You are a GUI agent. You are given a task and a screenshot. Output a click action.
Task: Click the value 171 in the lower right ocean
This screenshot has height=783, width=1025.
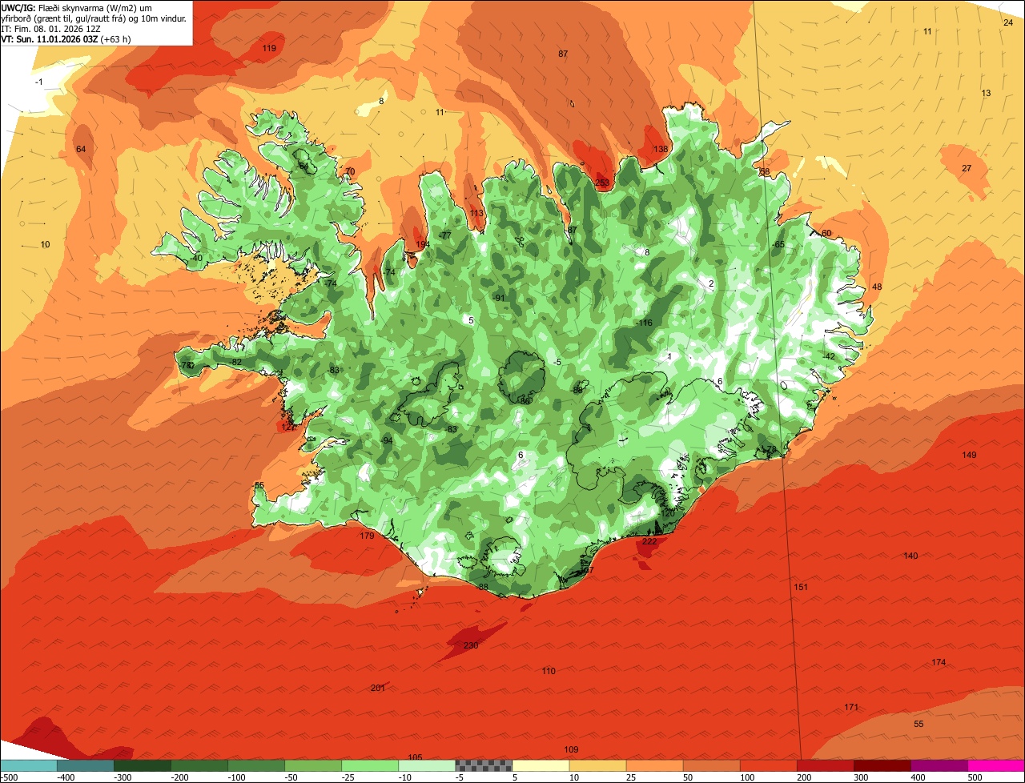pos(851,707)
